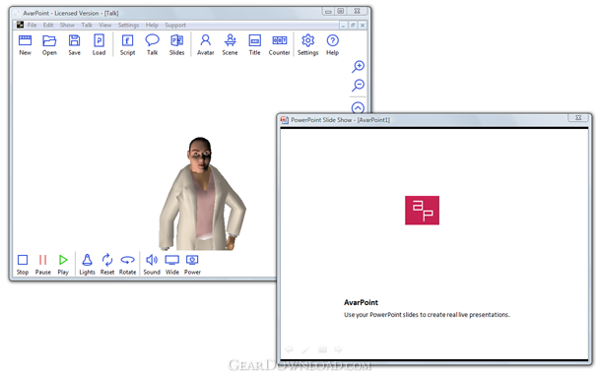Click the PowerPoint Slide Show title bar icon

coord(285,120)
